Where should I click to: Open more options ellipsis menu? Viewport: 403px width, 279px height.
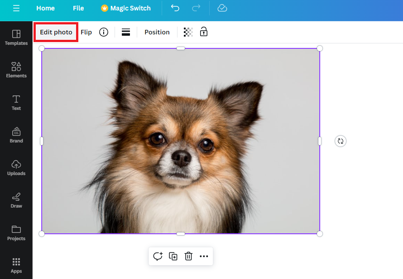coord(204,256)
